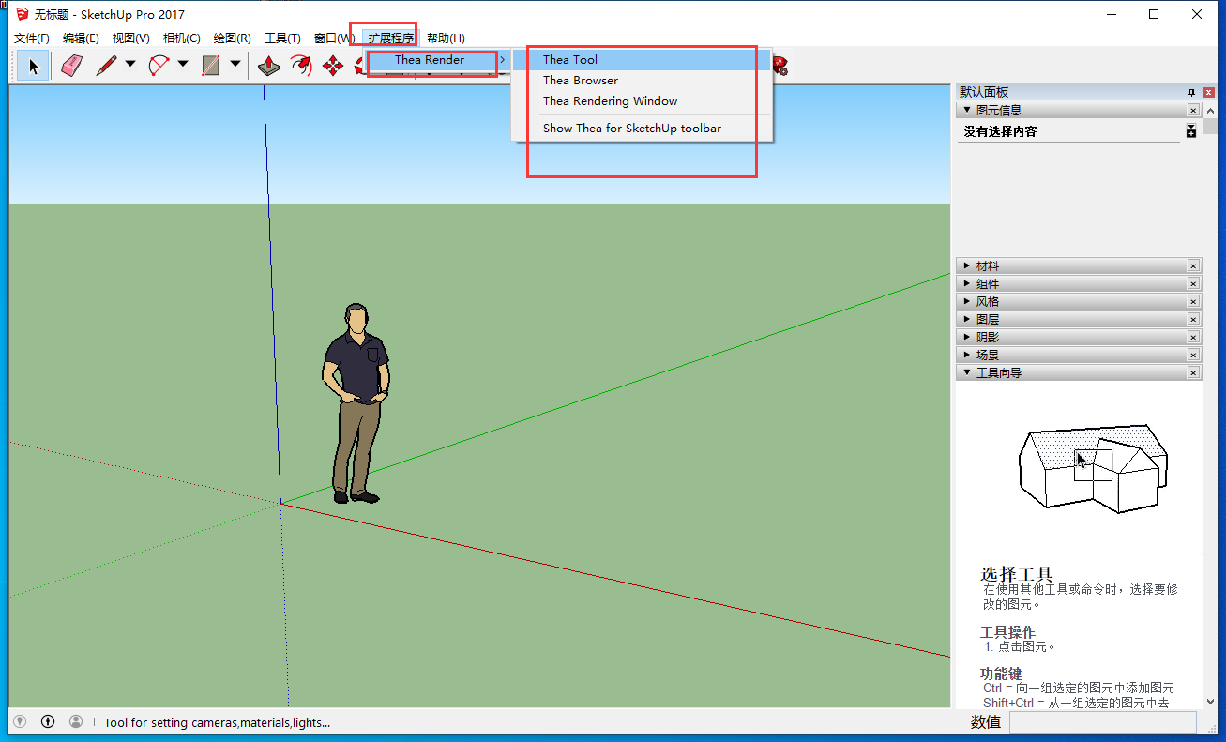Screen dimensions: 1226x742
Task: Click the tray scrollbar up arrow
Action: pos(1209,111)
